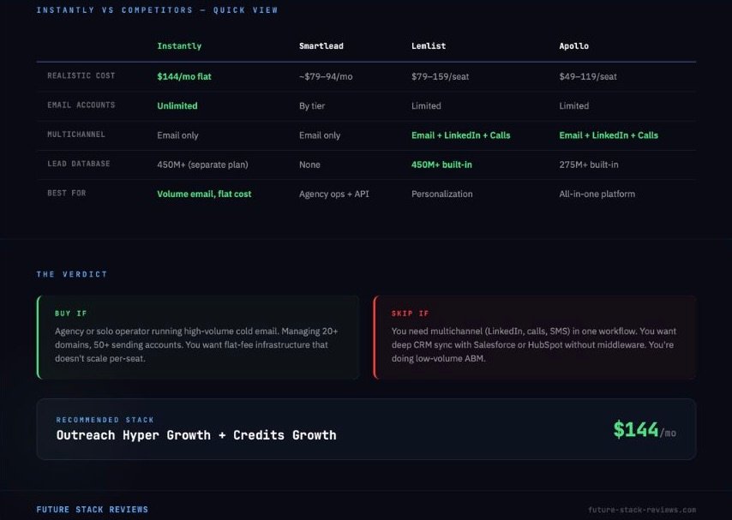
Task: Select the BEST FOR row label
Action: tap(63, 194)
